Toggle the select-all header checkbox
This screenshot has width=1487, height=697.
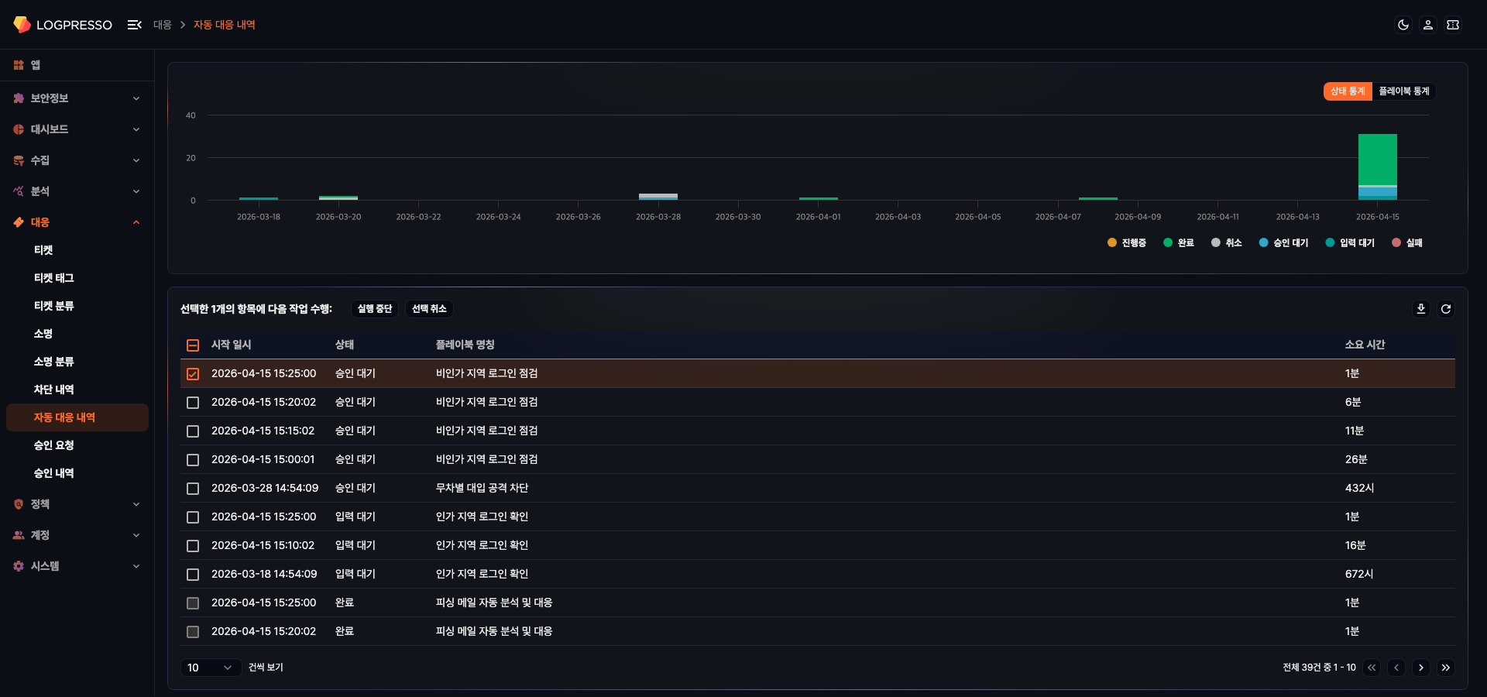click(x=193, y=345)
